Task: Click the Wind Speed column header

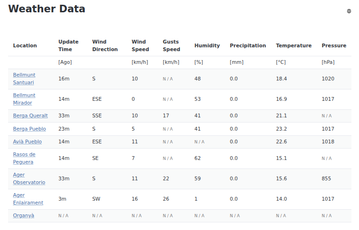Action: 140,45
